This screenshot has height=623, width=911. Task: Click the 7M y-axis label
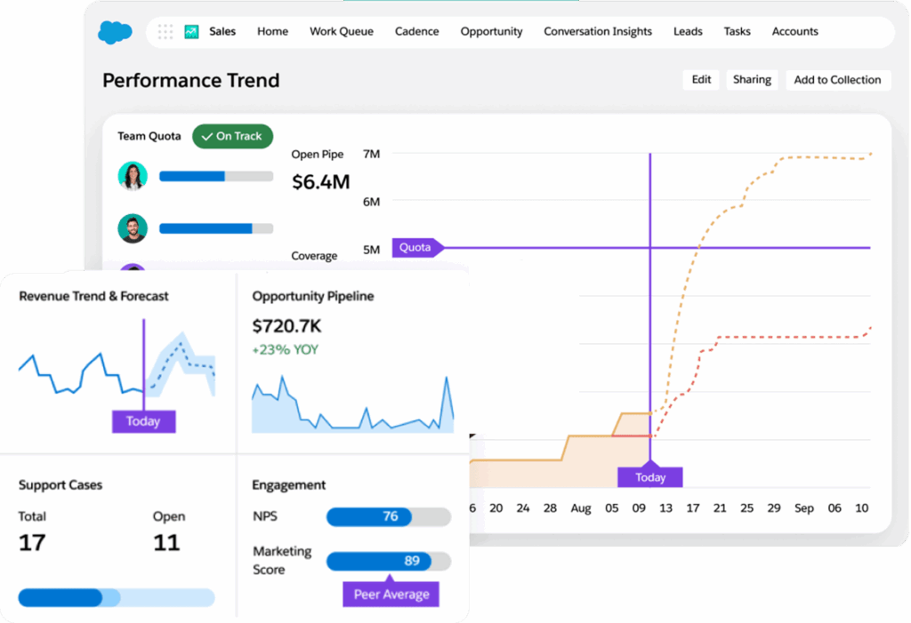click(371, 154)
